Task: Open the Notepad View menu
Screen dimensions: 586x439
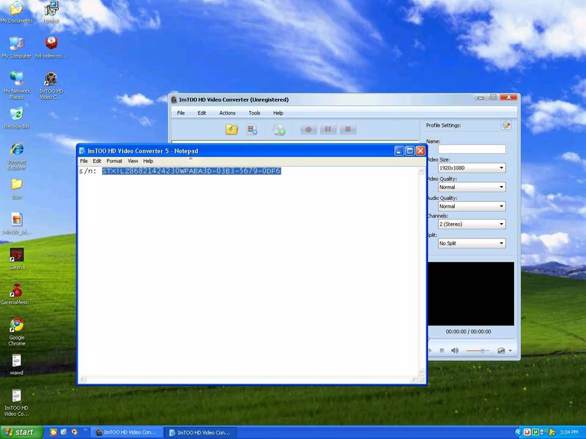Action: click(x=132, y=161)
